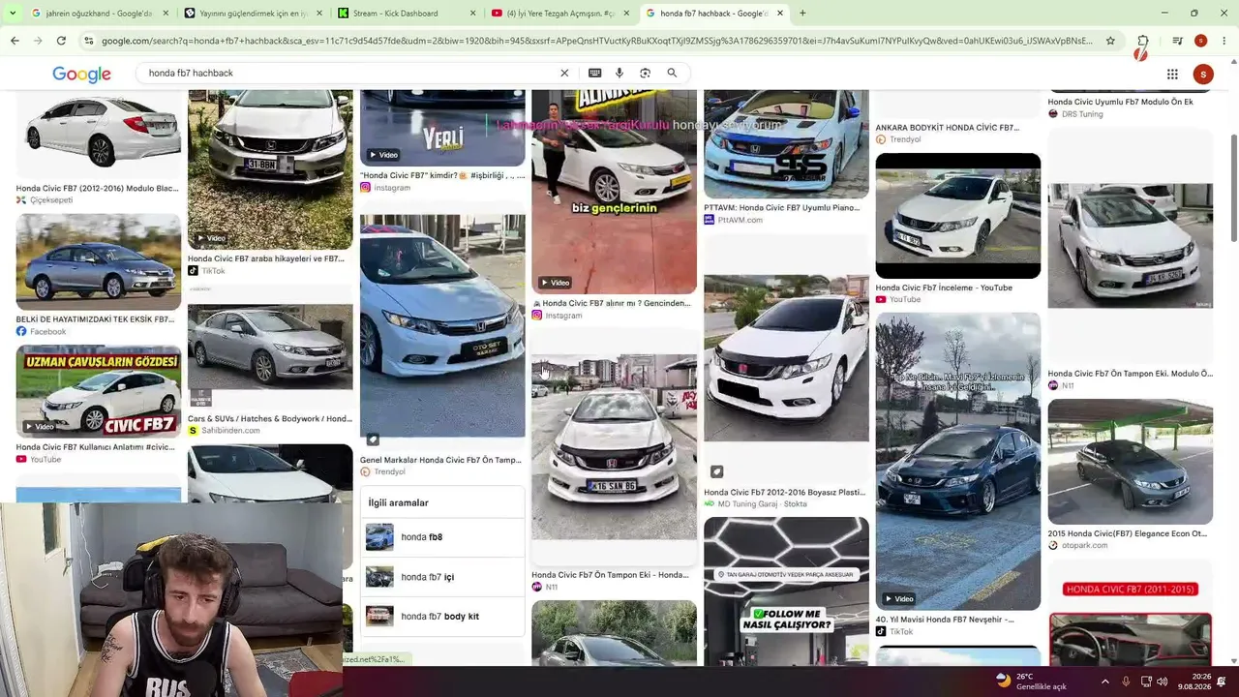This screenshot has width=1239, height=697.
Task: Click the address bar URL
Action: tap(596, 41)
